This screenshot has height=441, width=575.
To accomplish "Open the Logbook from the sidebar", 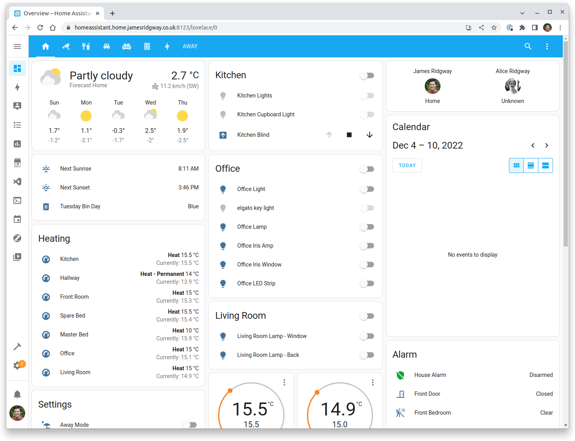I will pyautogui.click(x=17, y=125).
